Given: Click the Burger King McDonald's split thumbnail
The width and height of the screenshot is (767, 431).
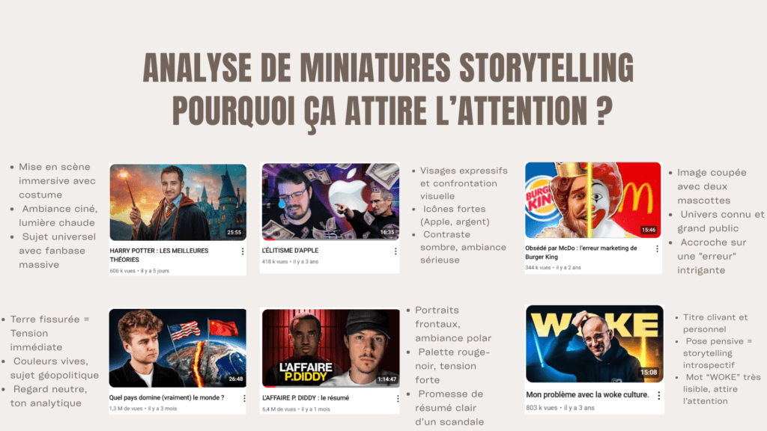Looking at the screenshot, I should pos(593,201).
